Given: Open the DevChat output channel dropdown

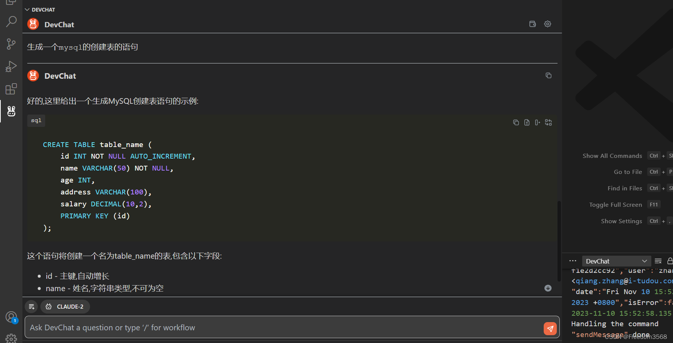Looking at the screenshot, I should pyautogui.click(x=616, y=261).
